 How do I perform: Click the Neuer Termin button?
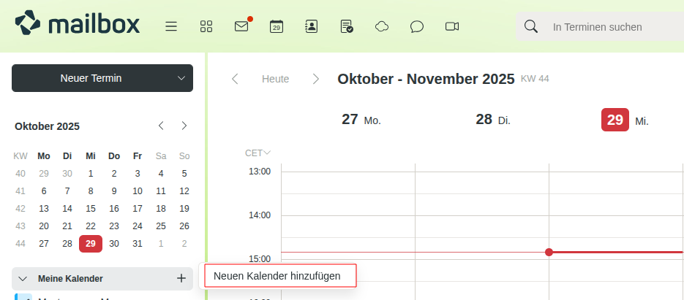tap(91, 78)
